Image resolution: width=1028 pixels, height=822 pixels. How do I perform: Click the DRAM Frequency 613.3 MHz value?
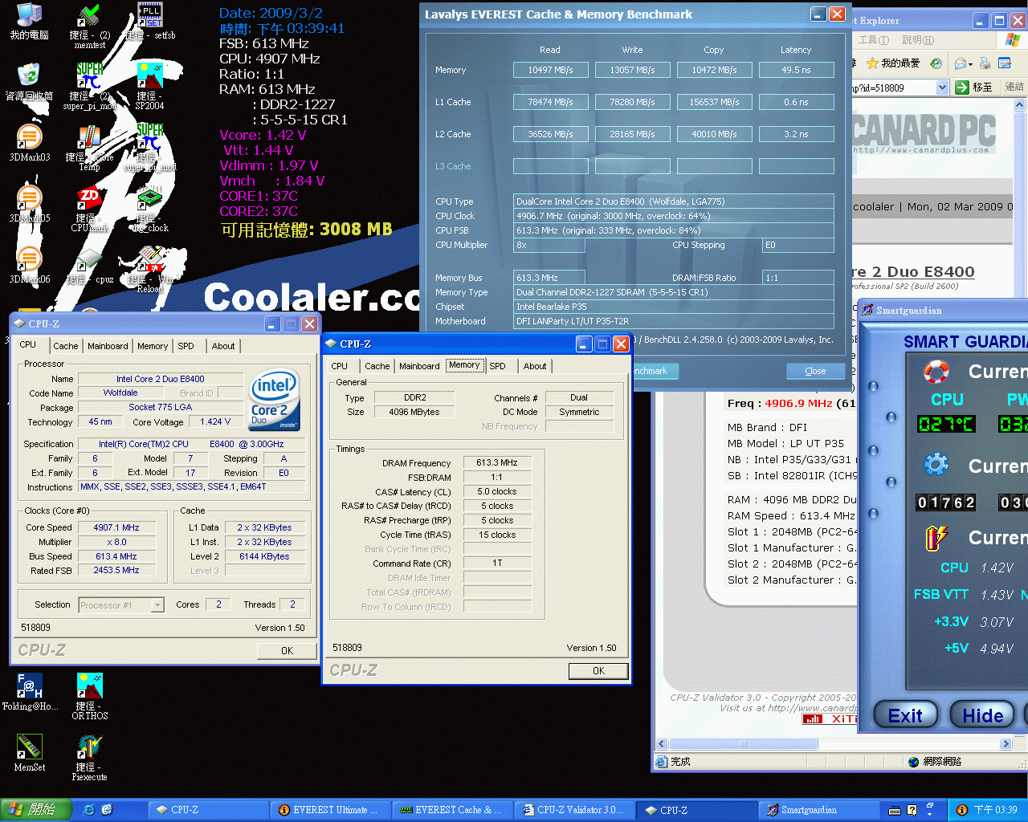point(497,462)
